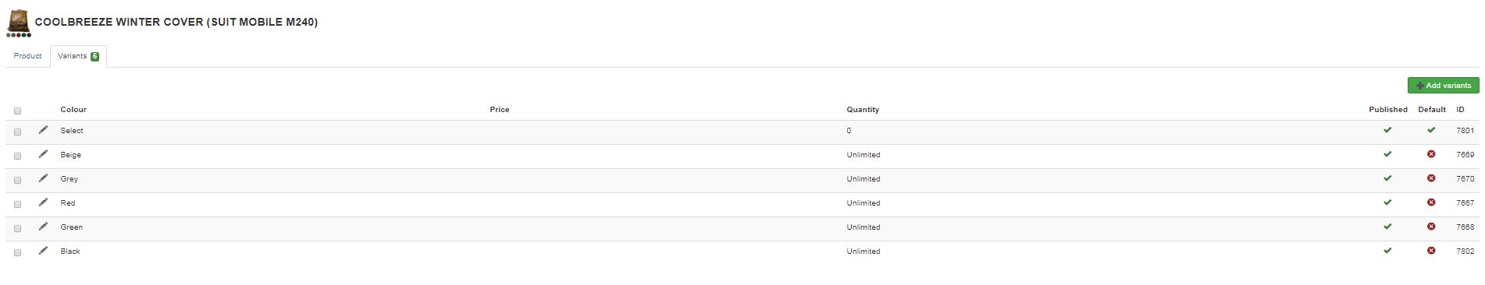
Task: Sort by the Colour column header
Action: pyautogui.click(x=73, y=110)
